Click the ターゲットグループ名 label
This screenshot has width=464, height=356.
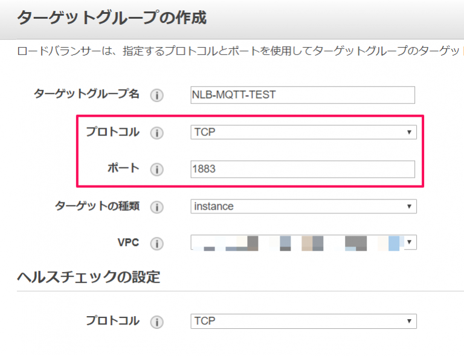86,94
